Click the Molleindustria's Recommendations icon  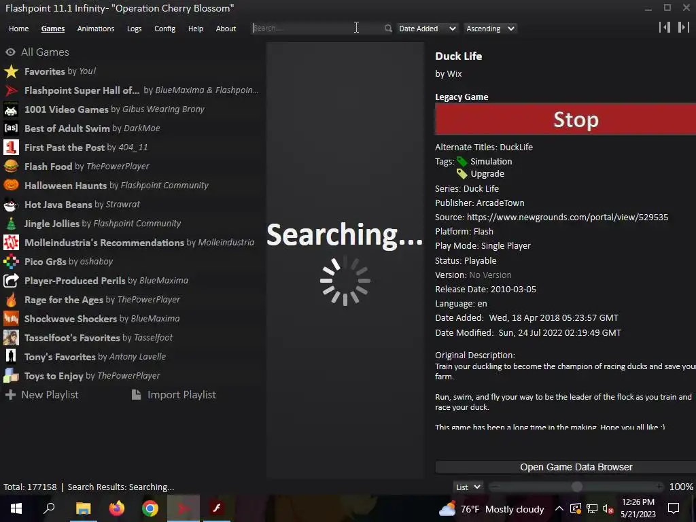(x=11, y=243)
